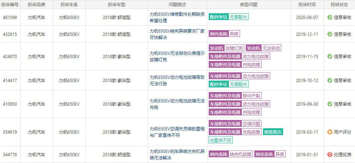355x163 pixels.
Task: Click 转向系统 tag in row 432615
Action: click(218, 34)
